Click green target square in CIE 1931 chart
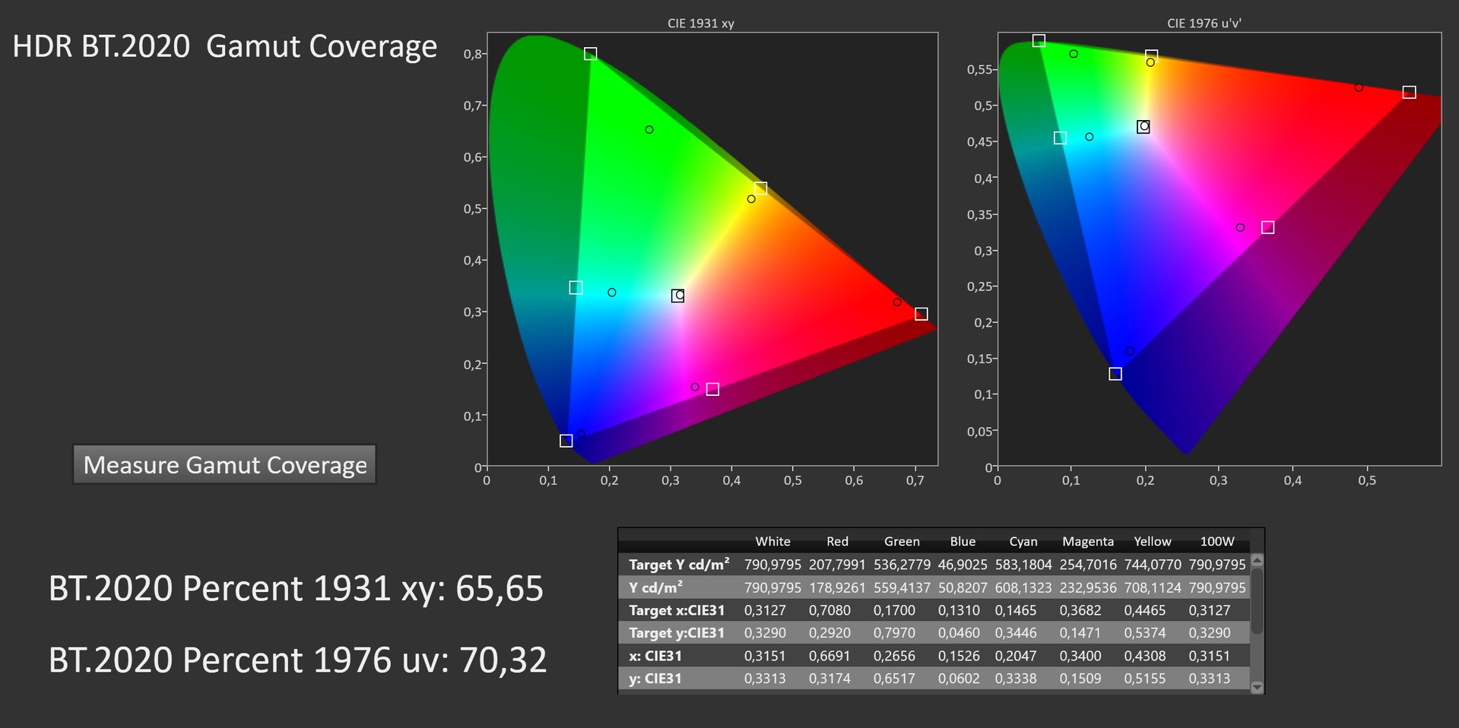Image resolution: width=1459 pixels, height=728 pixels. [591, 54]
